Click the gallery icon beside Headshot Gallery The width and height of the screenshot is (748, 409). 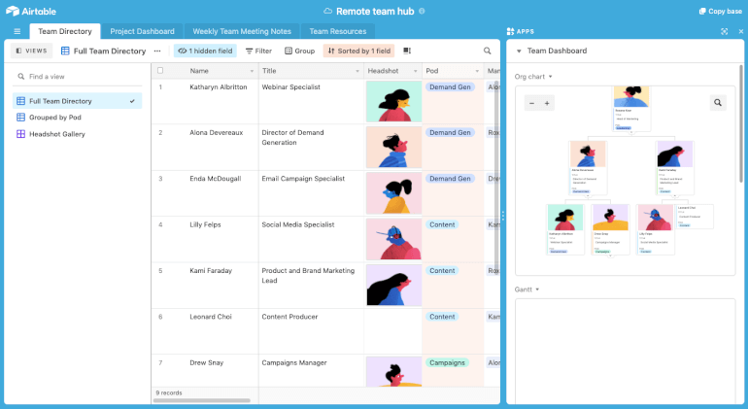tap(21, 134)
